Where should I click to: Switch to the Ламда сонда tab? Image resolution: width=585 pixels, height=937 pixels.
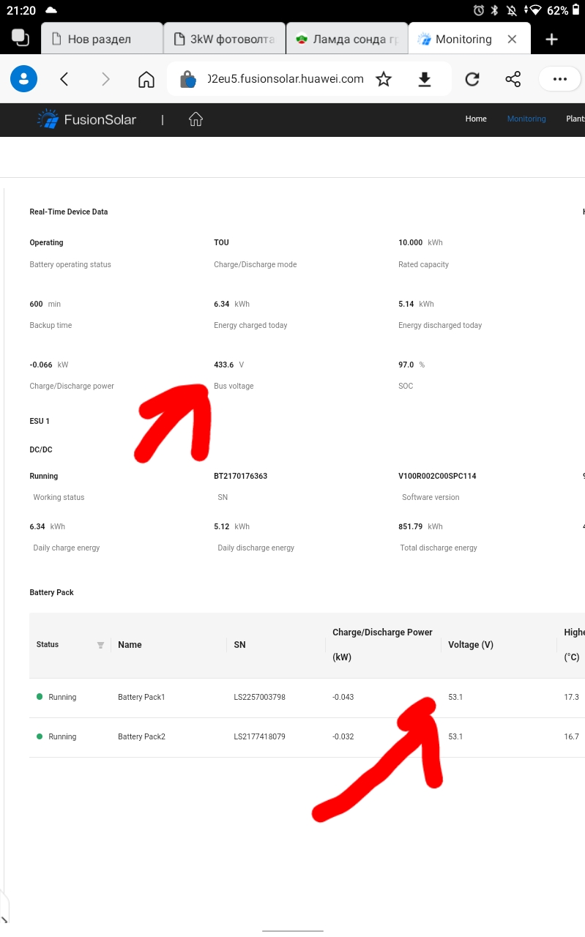click(346, 40)
